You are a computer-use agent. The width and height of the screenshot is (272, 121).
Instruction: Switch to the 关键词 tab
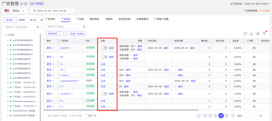click(x=109, y=19)
